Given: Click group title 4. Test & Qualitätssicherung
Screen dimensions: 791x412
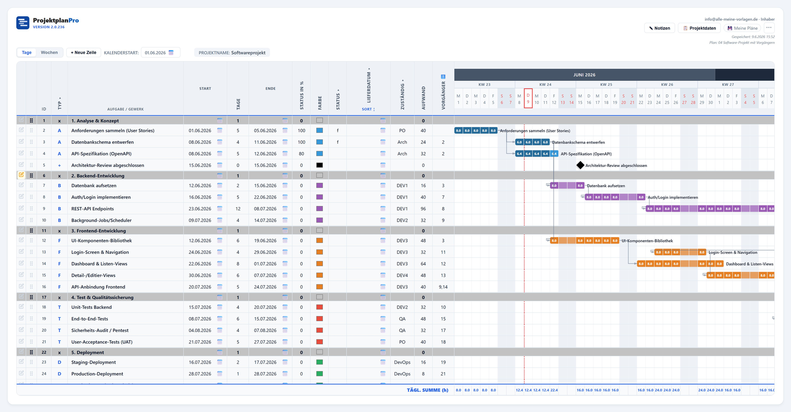Looking at the screenshot, I should (x=102, y=297).
